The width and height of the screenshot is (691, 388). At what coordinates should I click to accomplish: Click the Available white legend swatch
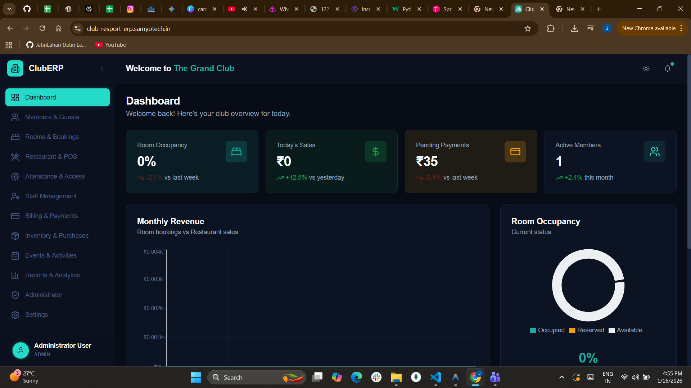tap(611, 331)
